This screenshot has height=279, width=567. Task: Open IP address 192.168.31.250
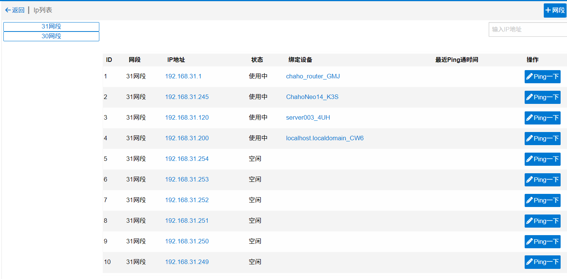pos(187,241)
